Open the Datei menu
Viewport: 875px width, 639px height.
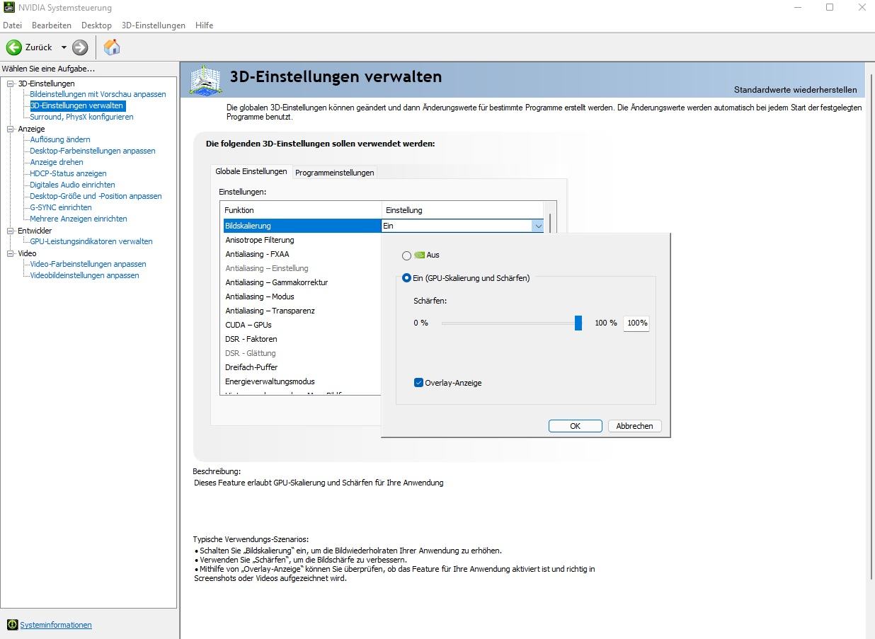[x=13, y=25]
